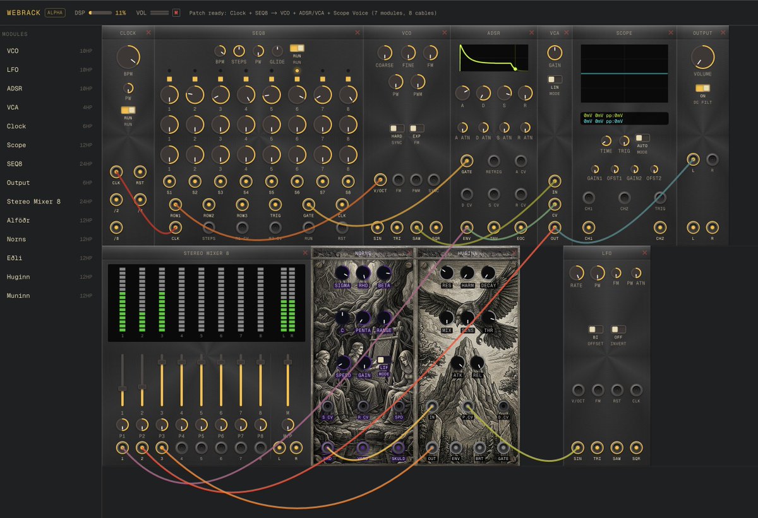This screenshot has height=518, width=758.
Task: Remove the Stereo Mixer 8 module
Action: [x=306, y=253]
